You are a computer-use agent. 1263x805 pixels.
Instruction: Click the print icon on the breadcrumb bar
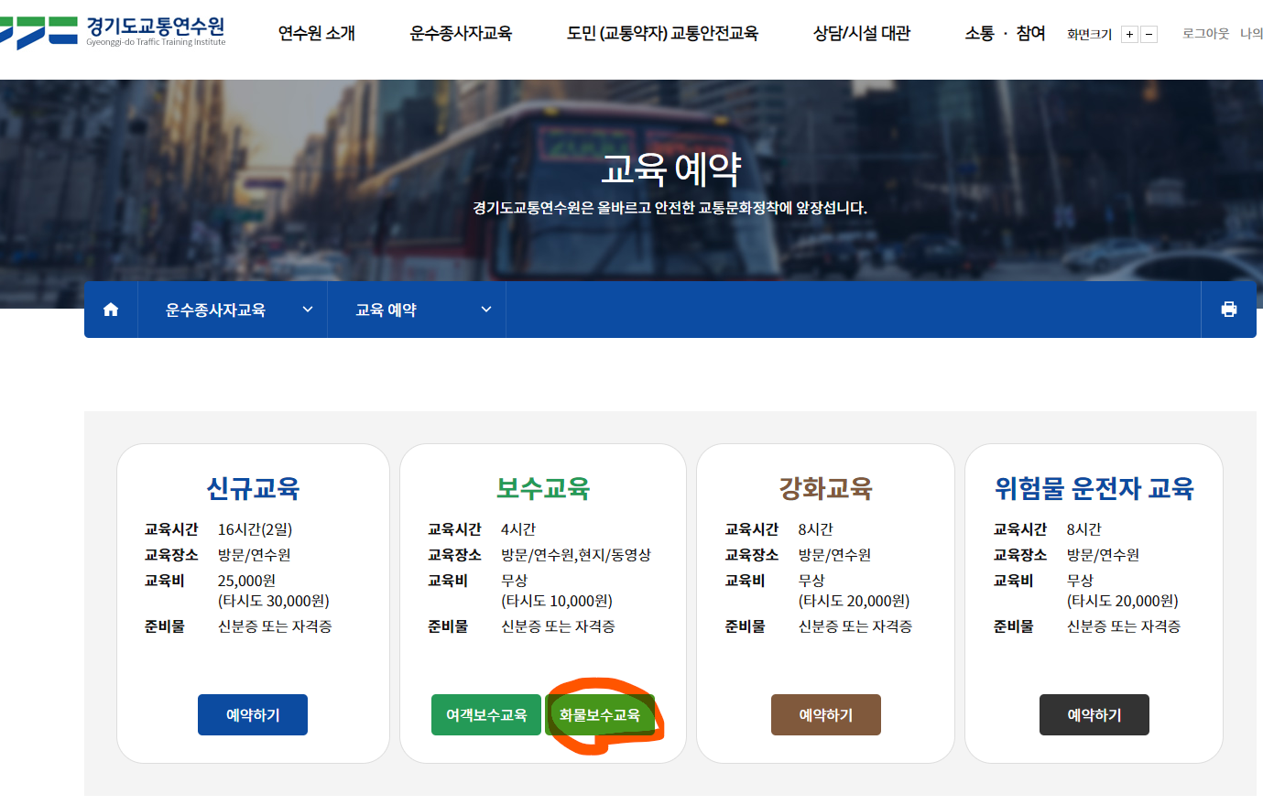[x=1228, y=310]
